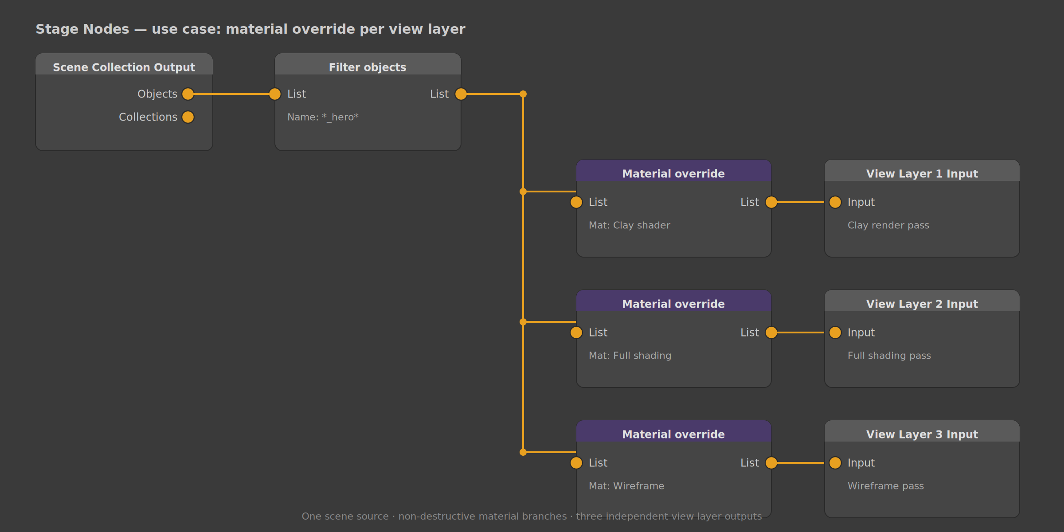1064x532 pixels.
Task: Click the 'Clay render pass' text
Action: [x=888, y=225]
